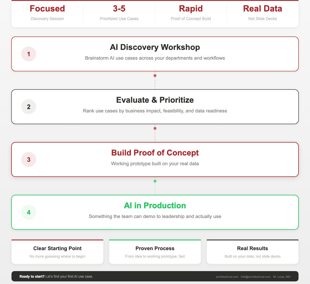Click the Focused Discovery Session stat
The height and width of the screenshot is (284, 310).
[x=47, y=13]
